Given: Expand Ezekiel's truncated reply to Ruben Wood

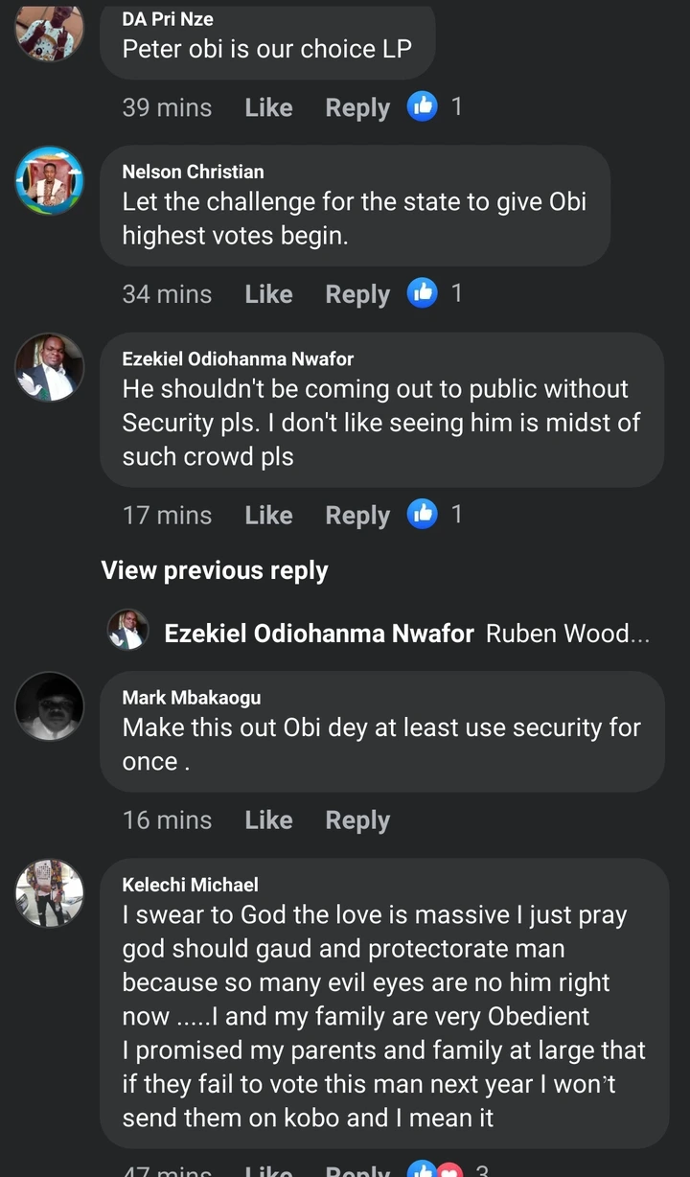Looking at the screenshot, I should point(567,634).
